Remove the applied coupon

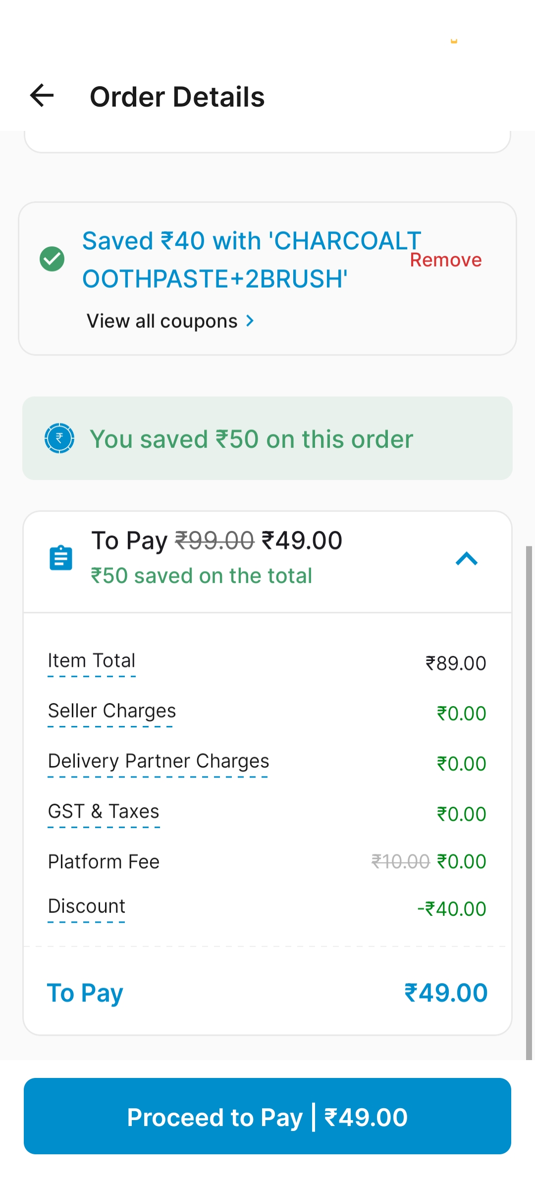[445, 260]
